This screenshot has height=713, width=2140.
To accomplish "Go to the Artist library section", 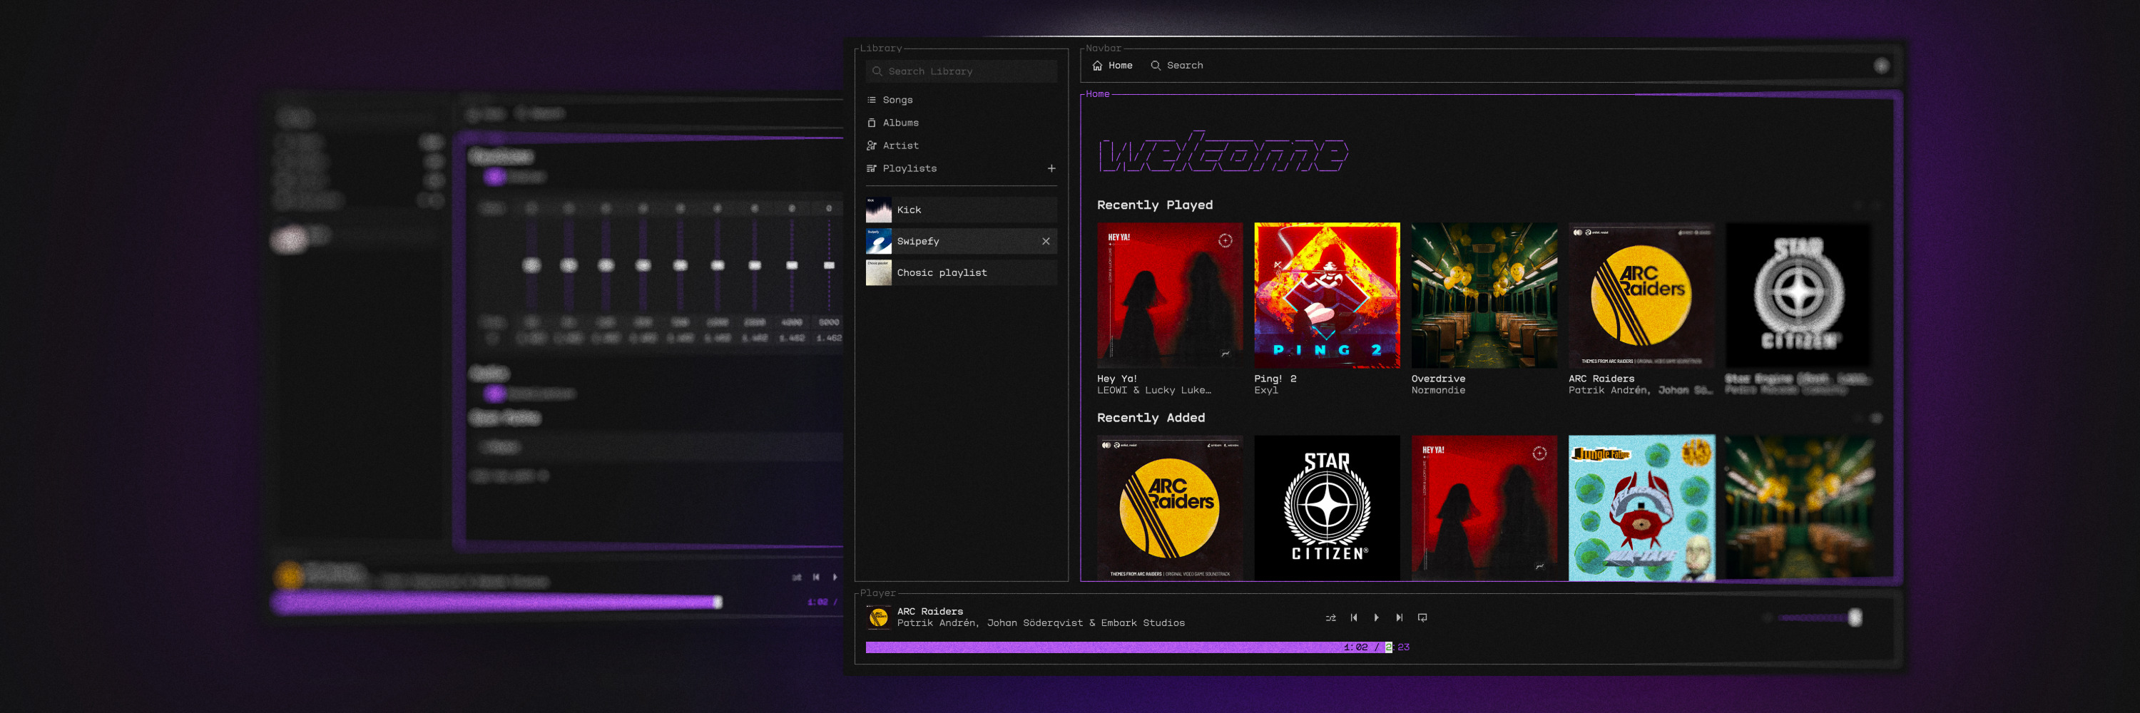I will (x=900, y=146).
